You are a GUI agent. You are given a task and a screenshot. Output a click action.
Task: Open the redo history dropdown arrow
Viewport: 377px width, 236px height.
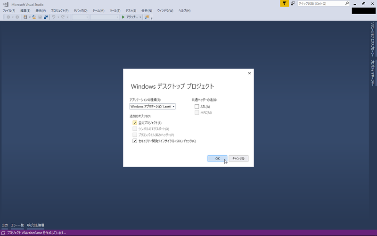coord(67,17)
